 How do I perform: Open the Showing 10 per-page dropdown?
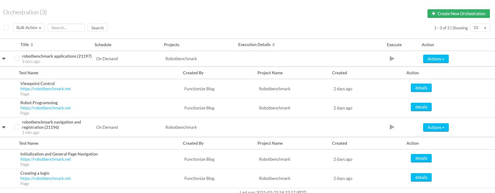click(480, 28)
